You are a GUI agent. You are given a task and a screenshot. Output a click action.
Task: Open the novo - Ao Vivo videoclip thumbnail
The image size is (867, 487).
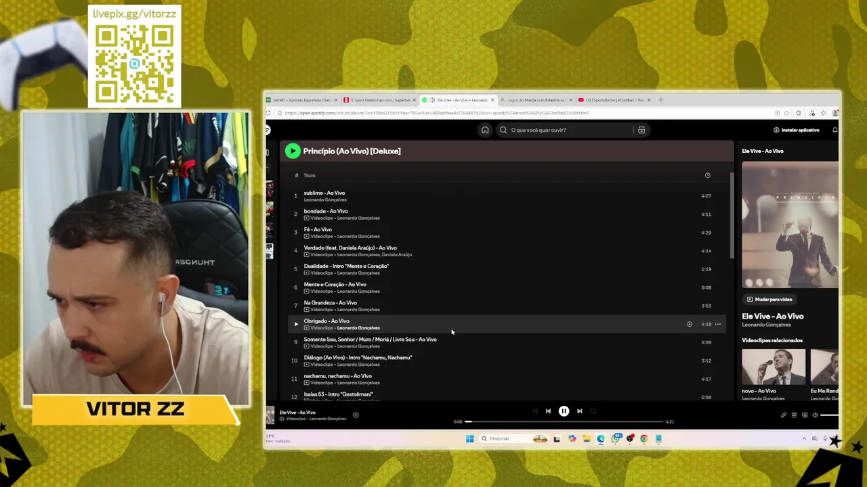pyautogui.click(x=774, y=367)
